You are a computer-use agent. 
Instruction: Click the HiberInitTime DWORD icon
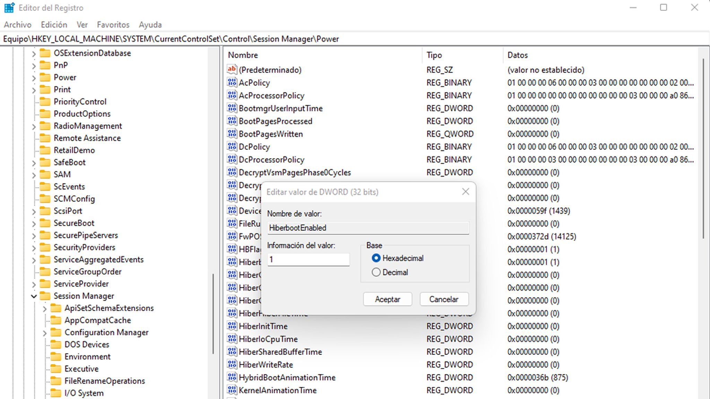click(x=232, y=326)
